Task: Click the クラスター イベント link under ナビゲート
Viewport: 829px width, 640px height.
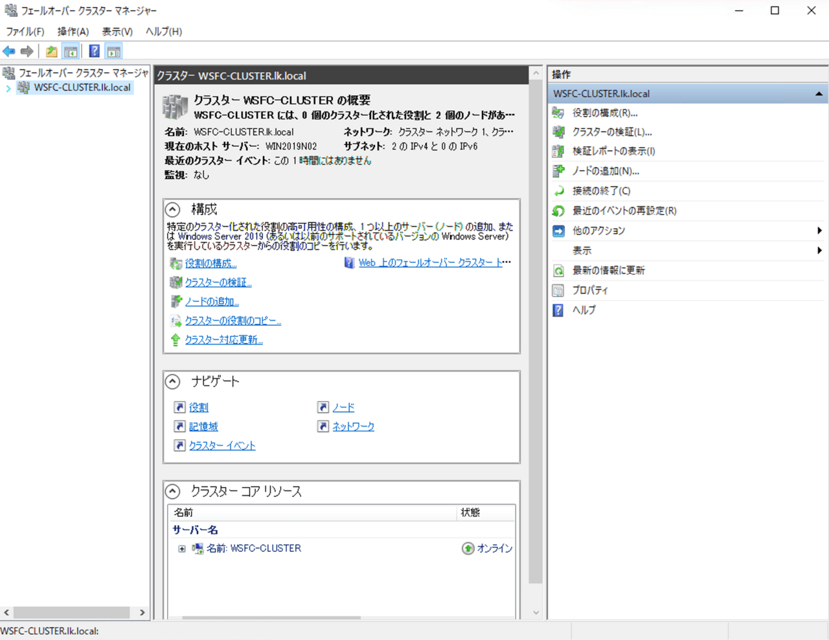Action: pos(222,446)
